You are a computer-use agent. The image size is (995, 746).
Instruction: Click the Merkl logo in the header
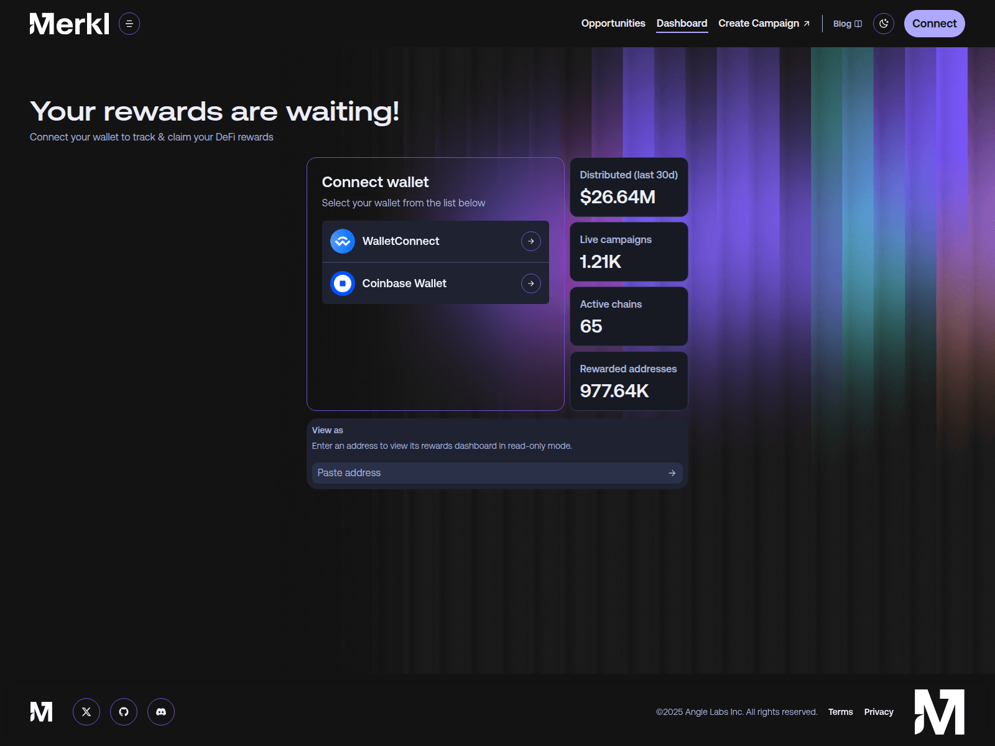point(69,24)
